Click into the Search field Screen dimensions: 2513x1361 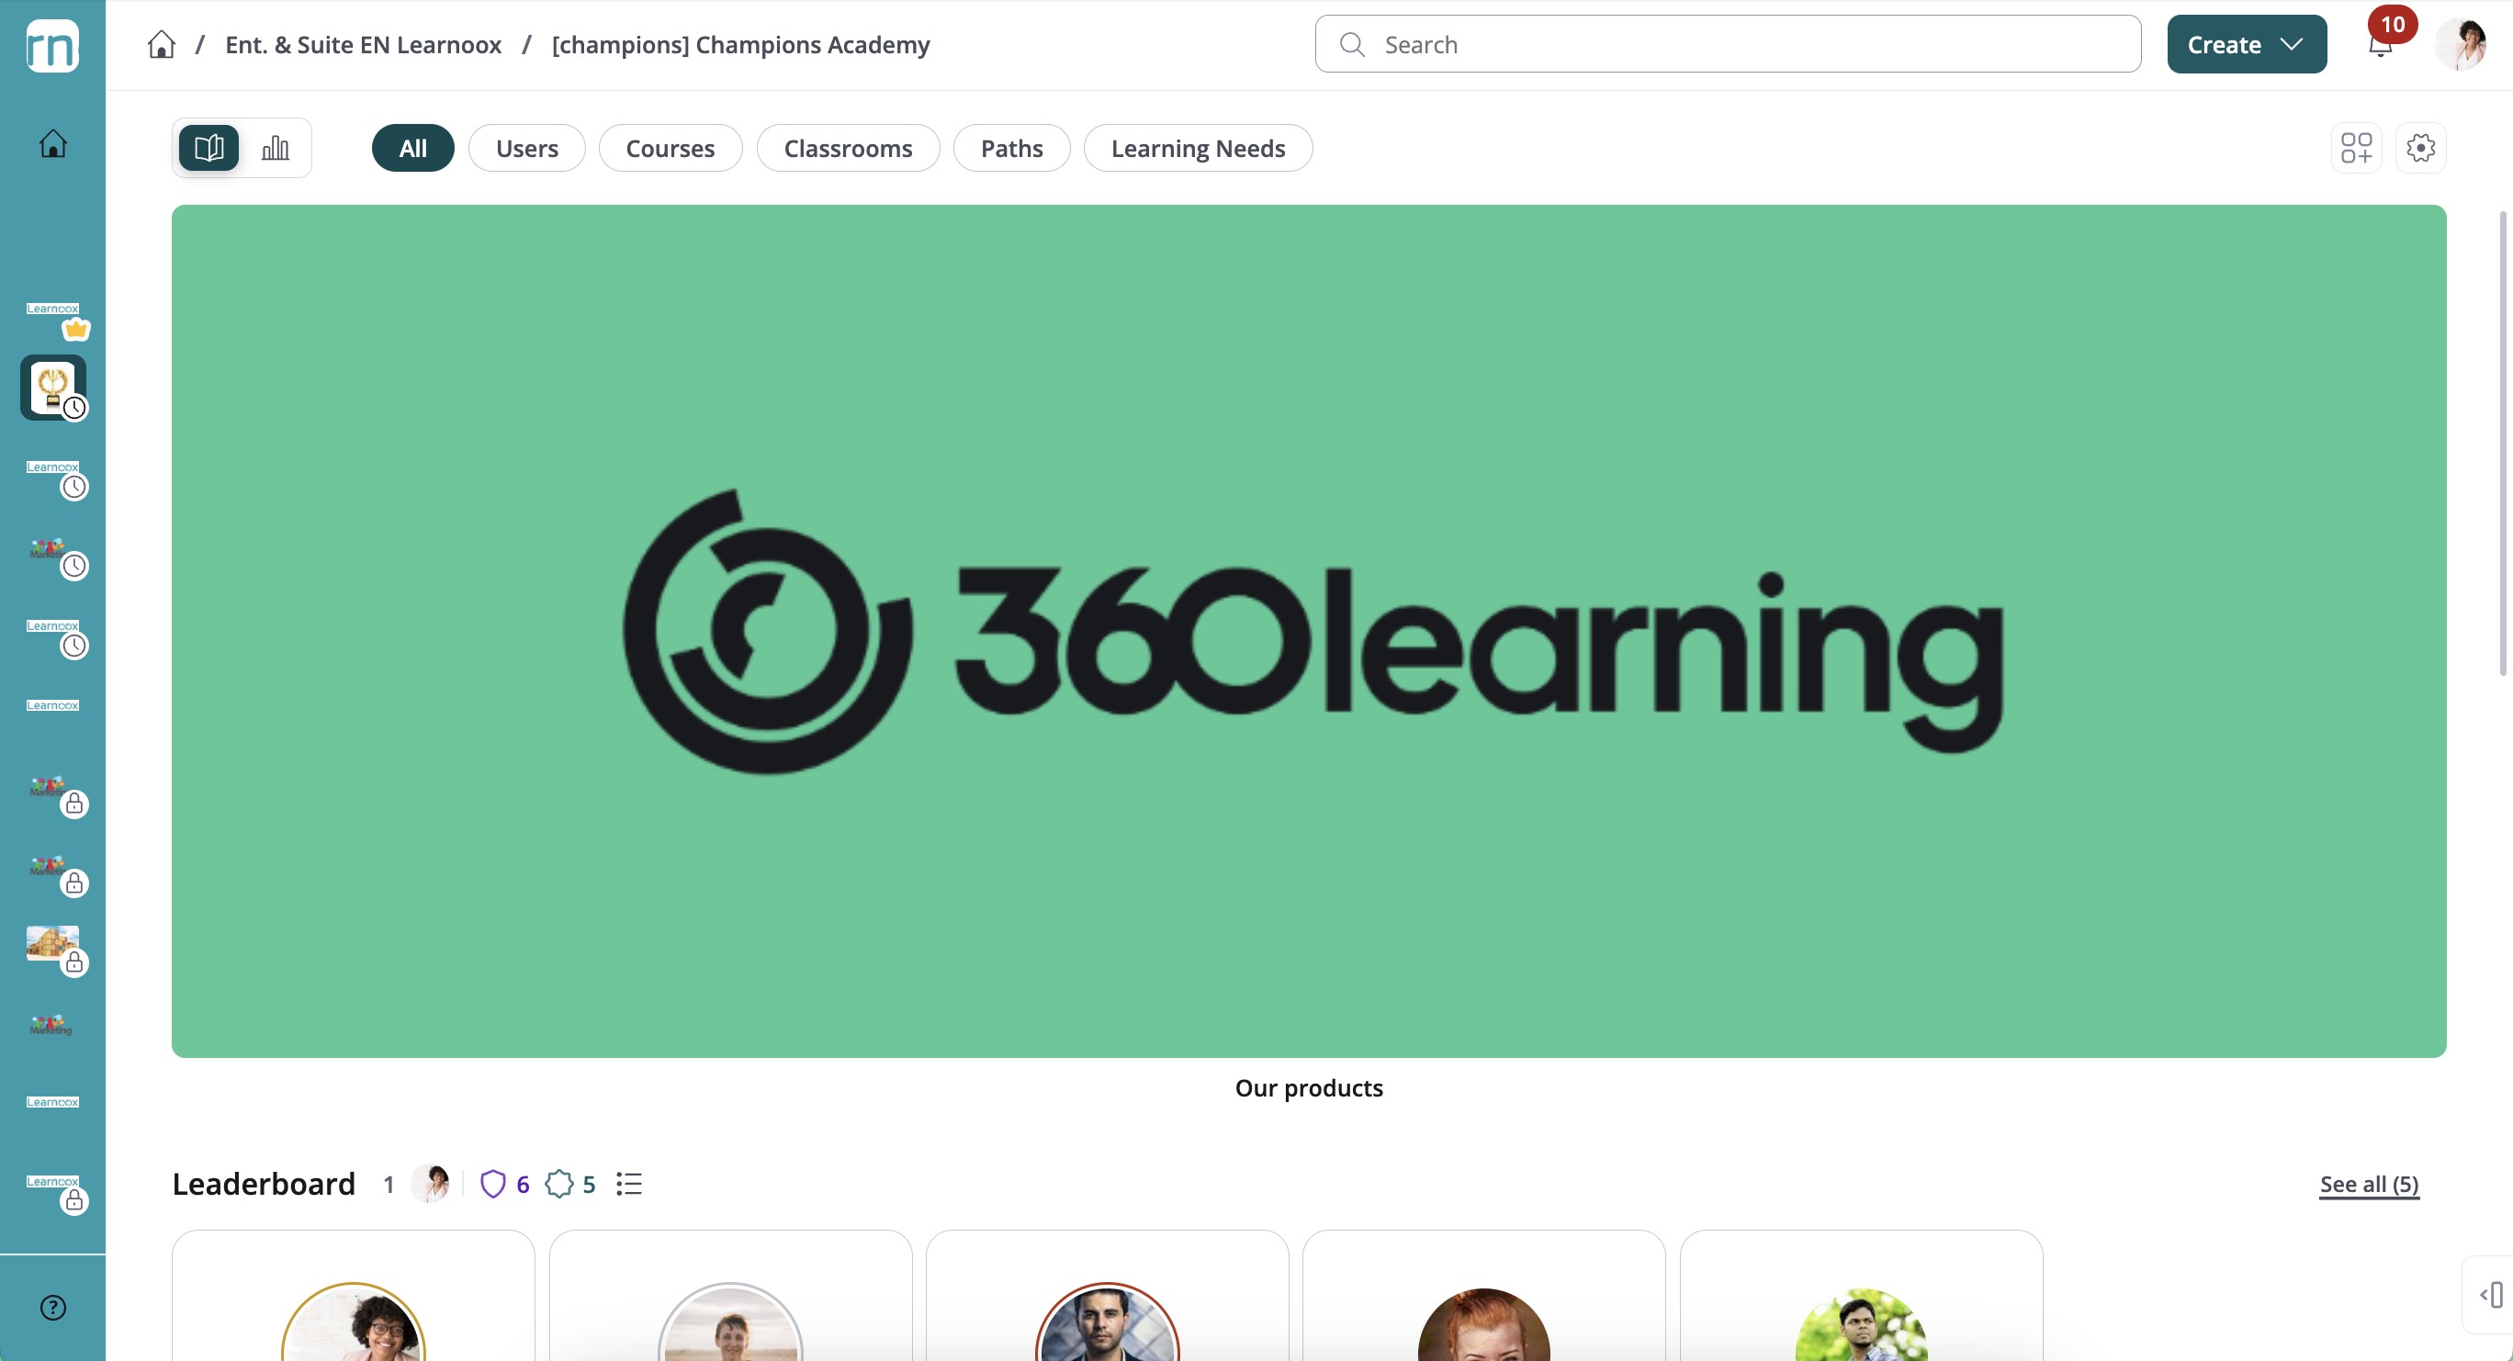click(1728, 44)
